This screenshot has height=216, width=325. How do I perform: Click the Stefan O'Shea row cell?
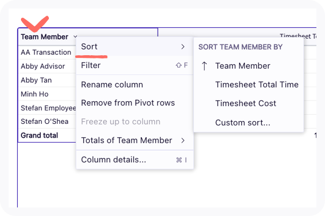(x=45, y=122)
